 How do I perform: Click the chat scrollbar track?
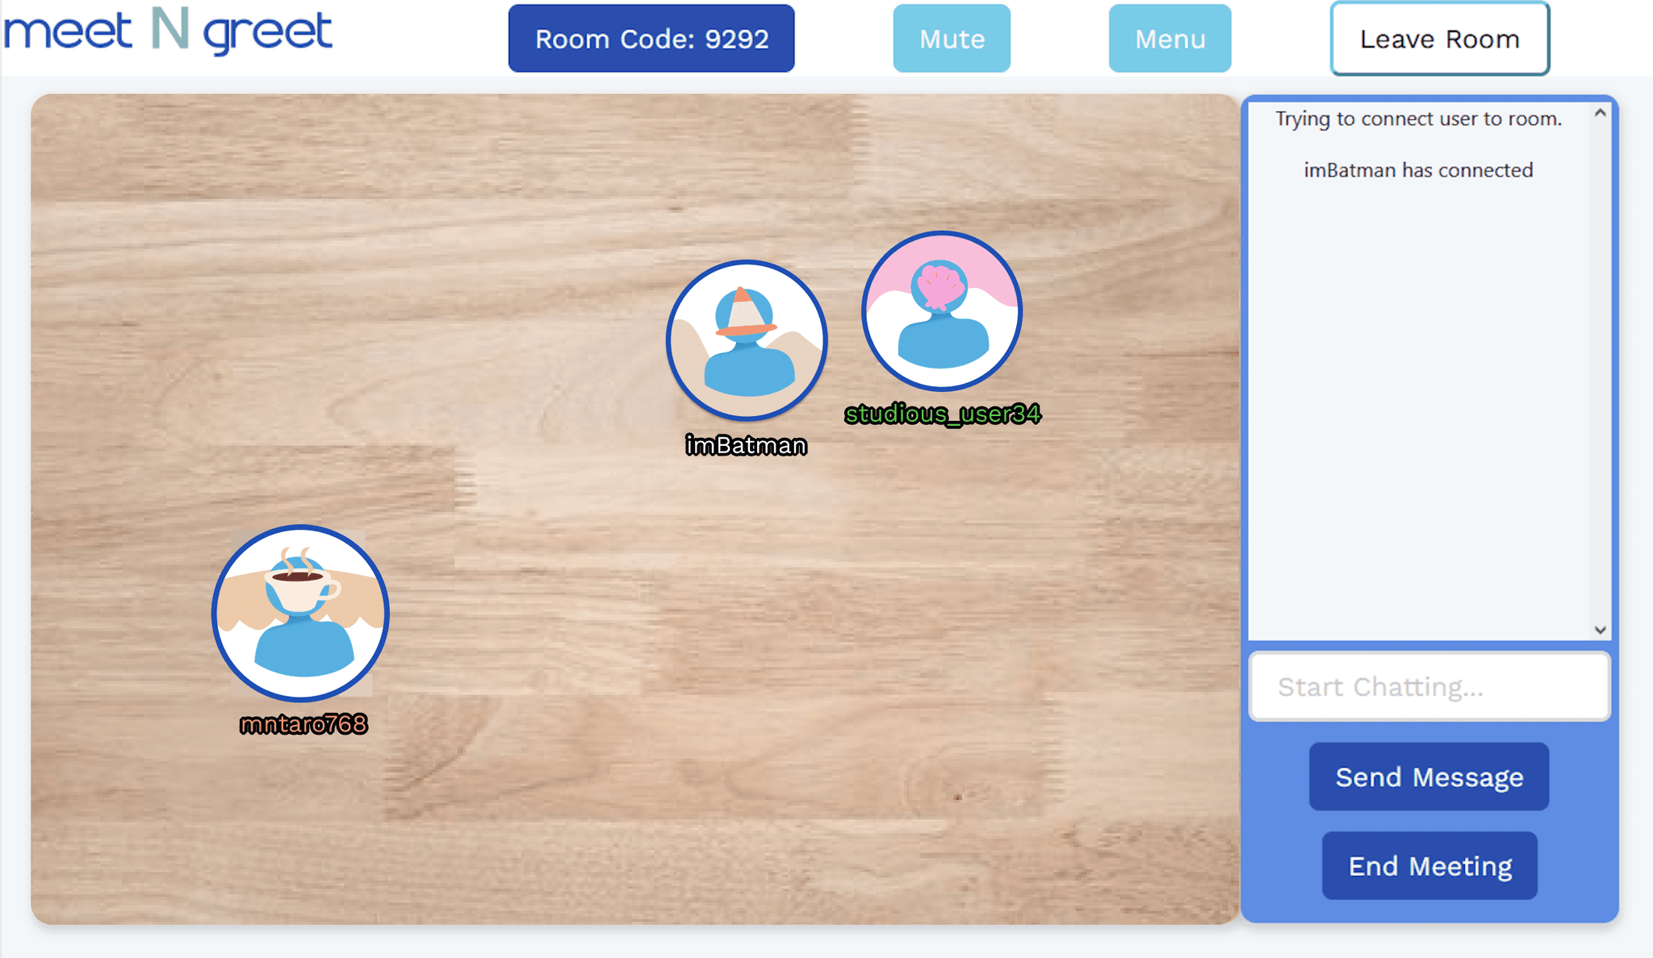(1601, 371)
